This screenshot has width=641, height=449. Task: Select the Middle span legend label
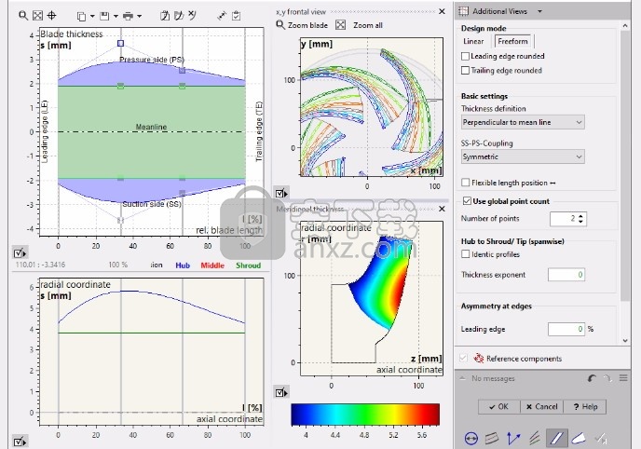pos(212,265)
